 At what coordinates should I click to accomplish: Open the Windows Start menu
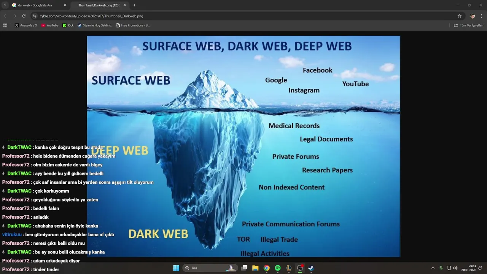(x=176, y=268)
